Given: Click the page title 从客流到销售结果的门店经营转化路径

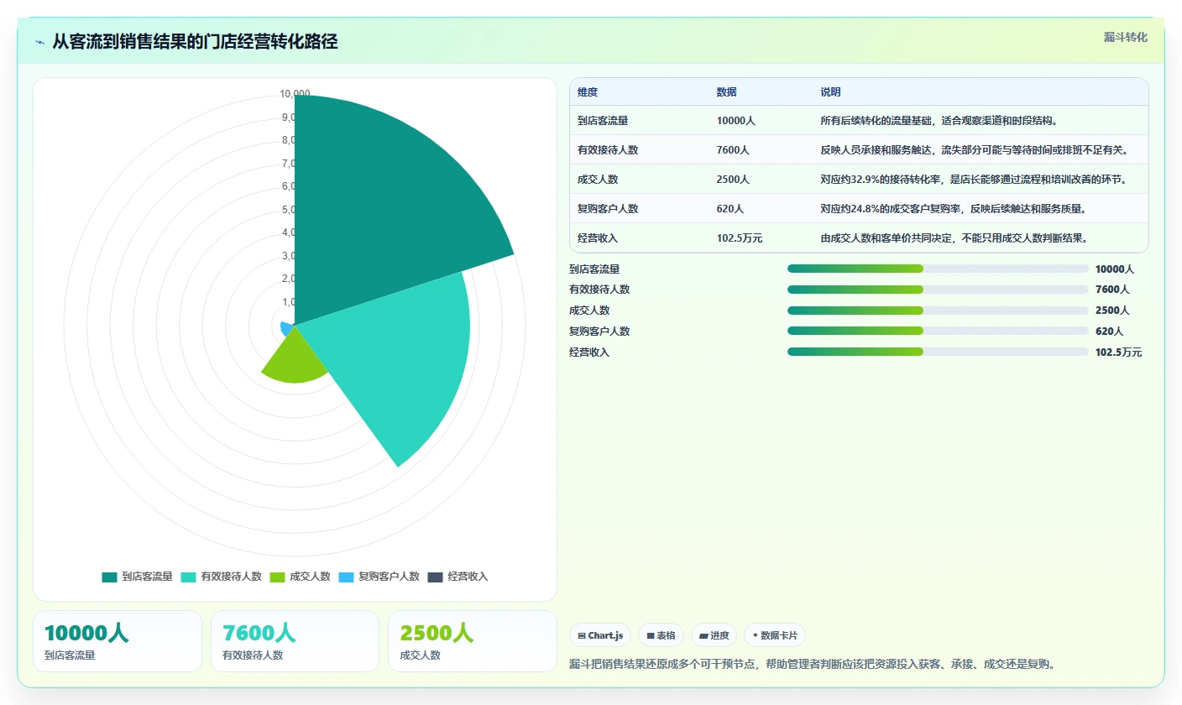Looking at the screenshot, I should [195, 42].
